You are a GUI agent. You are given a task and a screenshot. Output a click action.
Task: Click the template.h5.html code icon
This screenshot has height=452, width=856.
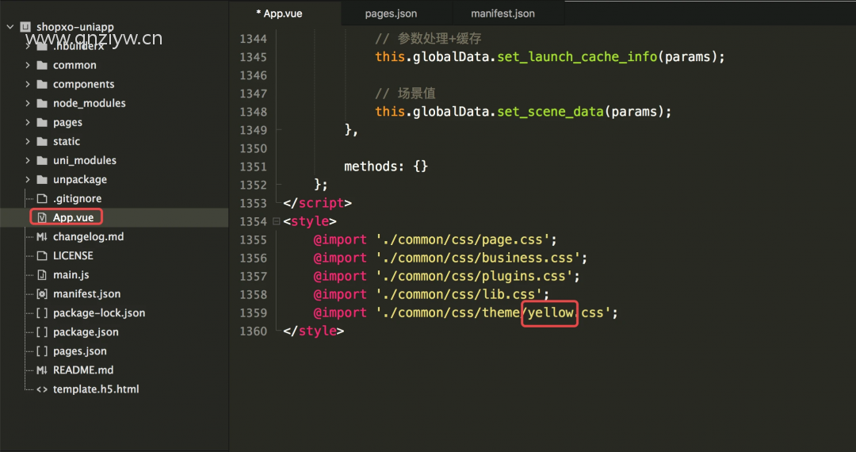[42, 389]
